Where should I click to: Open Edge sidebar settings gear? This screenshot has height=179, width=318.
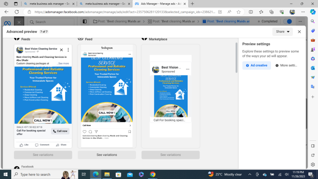click(x=313, y=165)
